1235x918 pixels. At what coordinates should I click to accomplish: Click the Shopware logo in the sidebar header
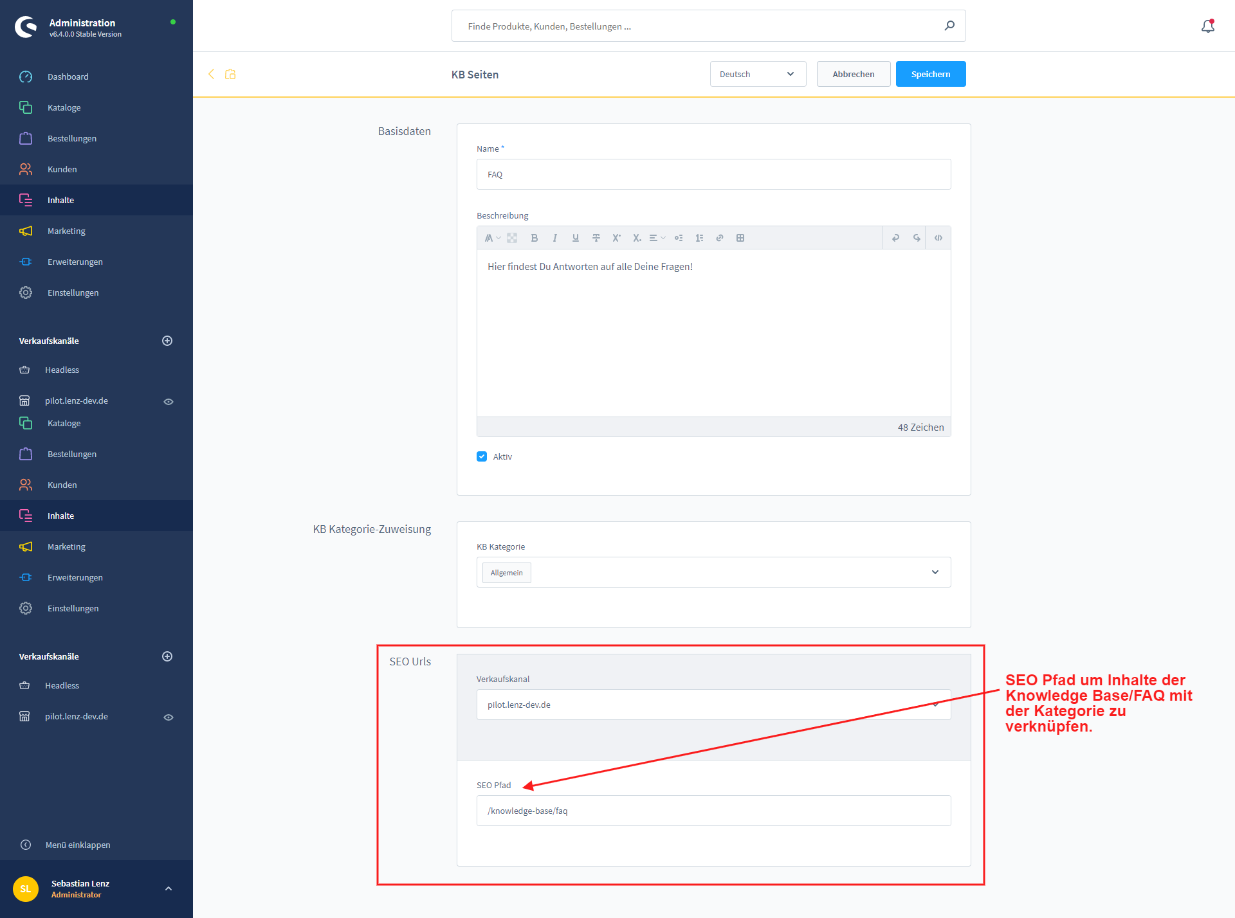pyautogui.click(x=26, y=27)
